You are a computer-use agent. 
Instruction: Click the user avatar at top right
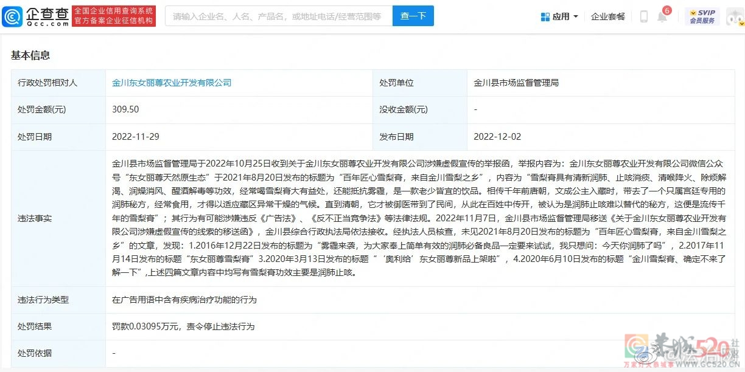click(x=734, y=17)
